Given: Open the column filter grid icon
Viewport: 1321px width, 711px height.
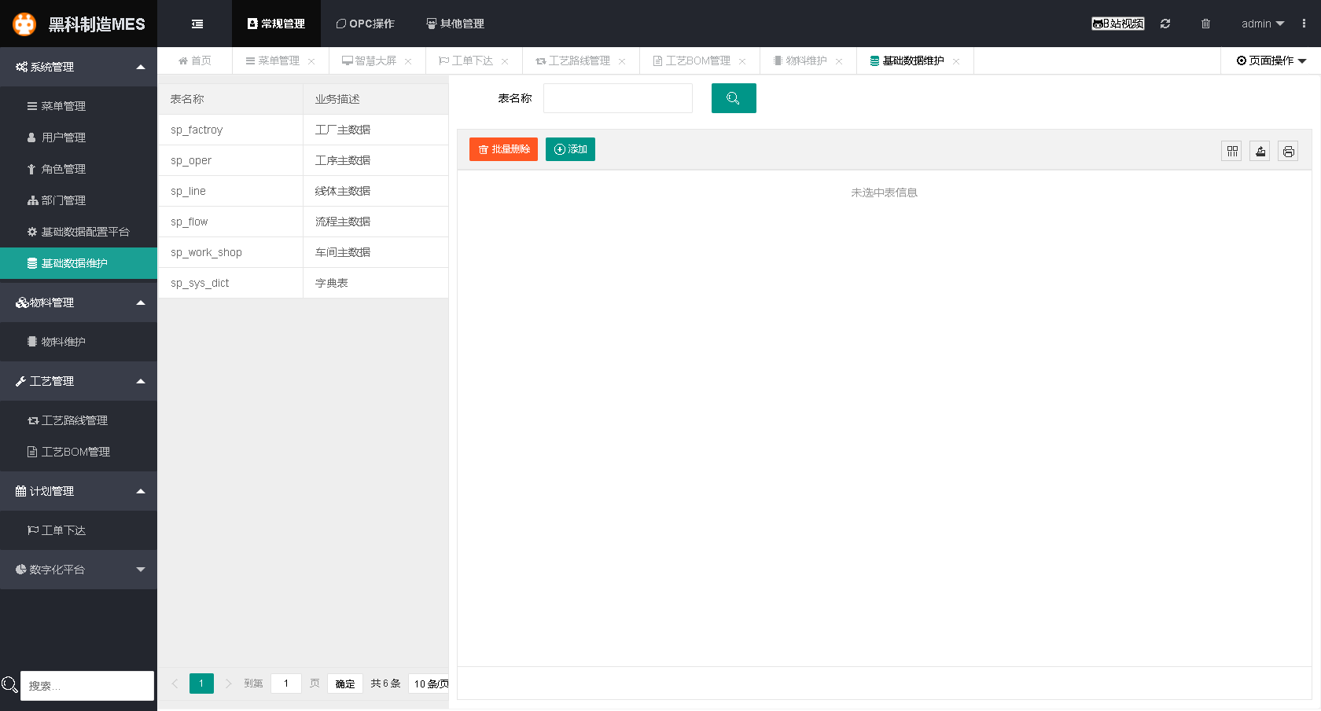Looking at the screenshot, I should point(1231,152).
